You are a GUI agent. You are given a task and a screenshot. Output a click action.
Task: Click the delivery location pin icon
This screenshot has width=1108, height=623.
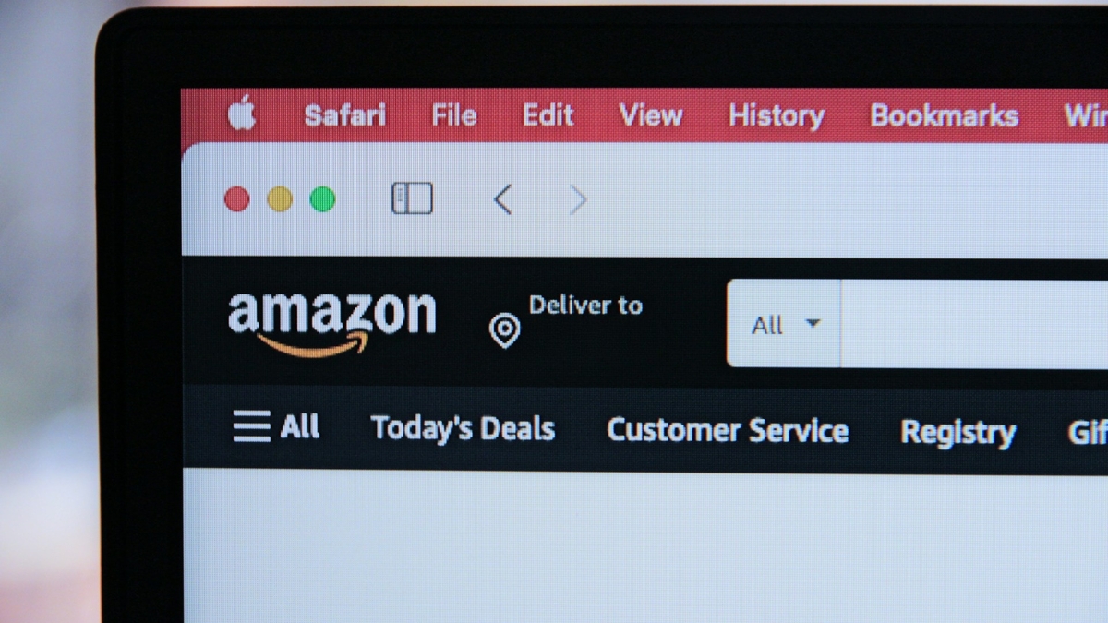click(504, 330)
